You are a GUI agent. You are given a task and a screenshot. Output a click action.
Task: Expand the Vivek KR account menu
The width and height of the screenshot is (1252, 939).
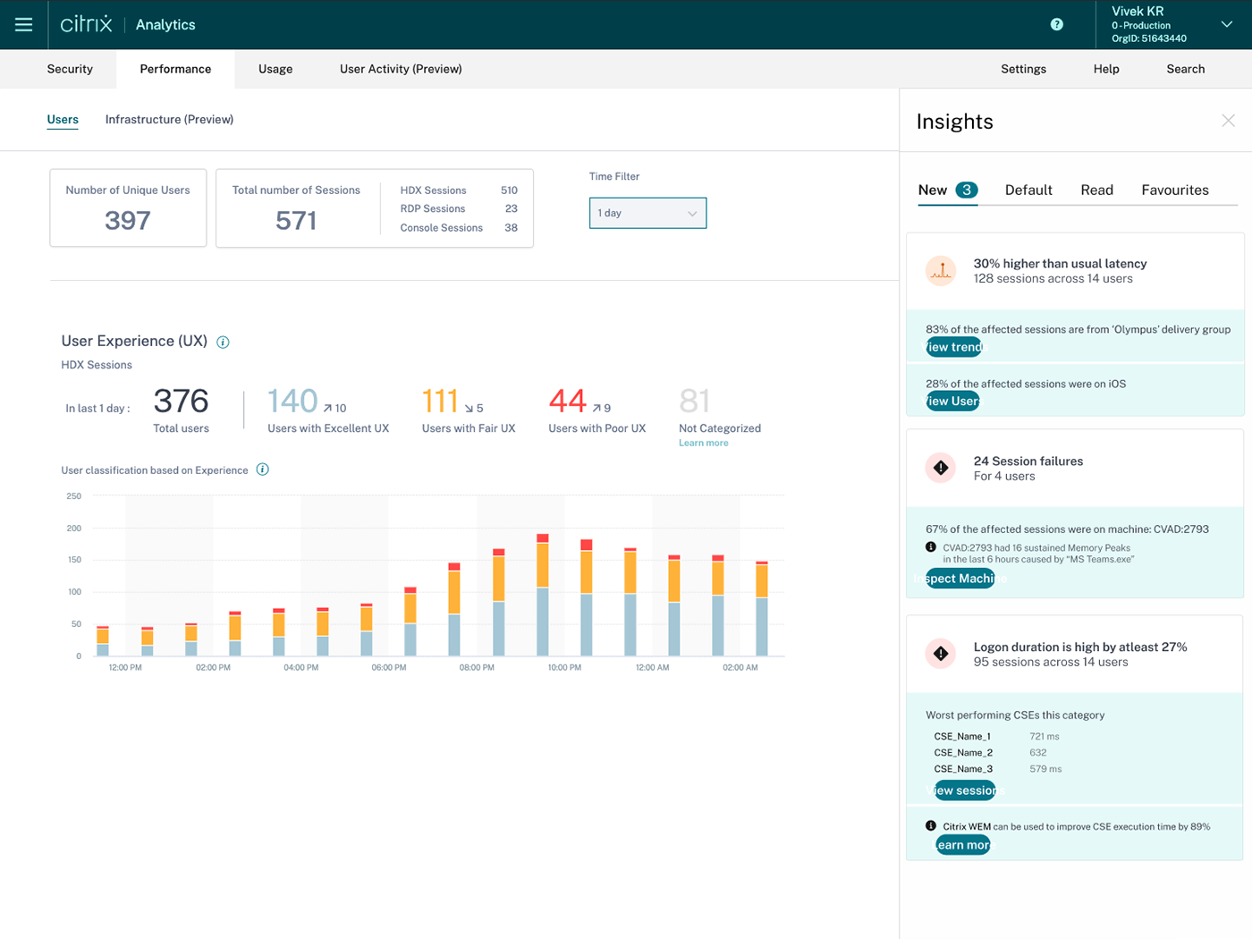coord(1226,24)
